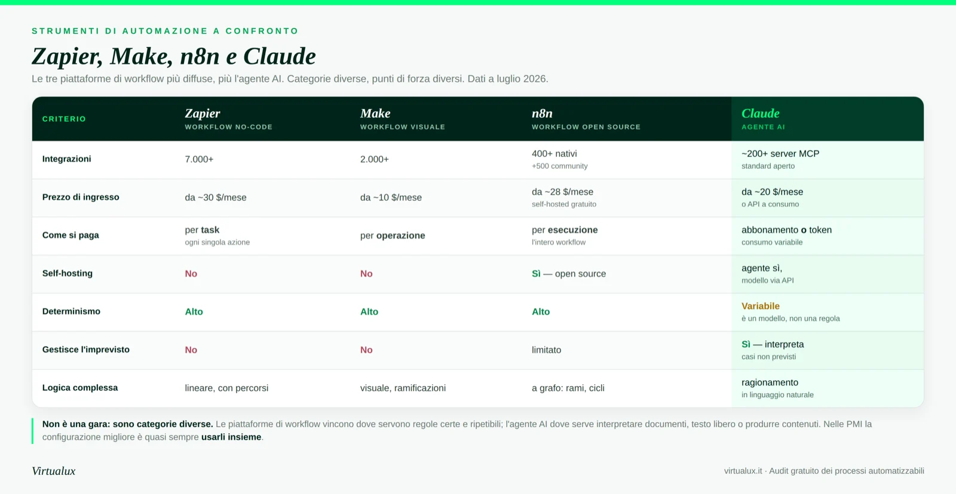This screenshot has width=956, height=494.
Task: Select the n8n column header
Action: click(586, 119)
